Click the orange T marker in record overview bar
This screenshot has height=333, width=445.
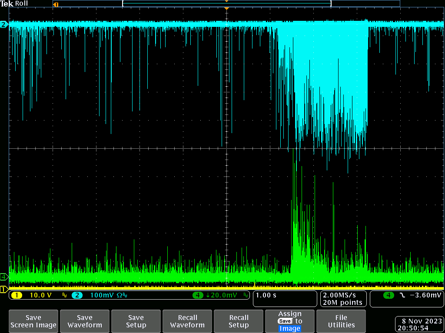(x=55, y=4)
